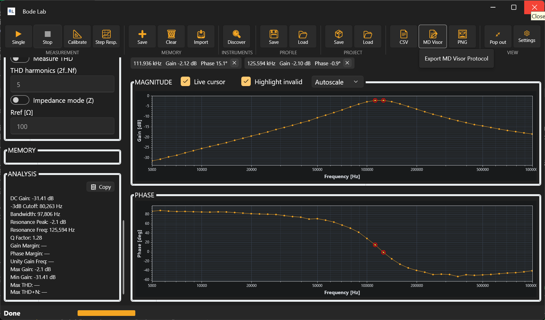Click the Resonance Peak: -2.1 dB line
The height and width of the screenshot is (320, 545).
pyautogui.click(x=38, y=222)
